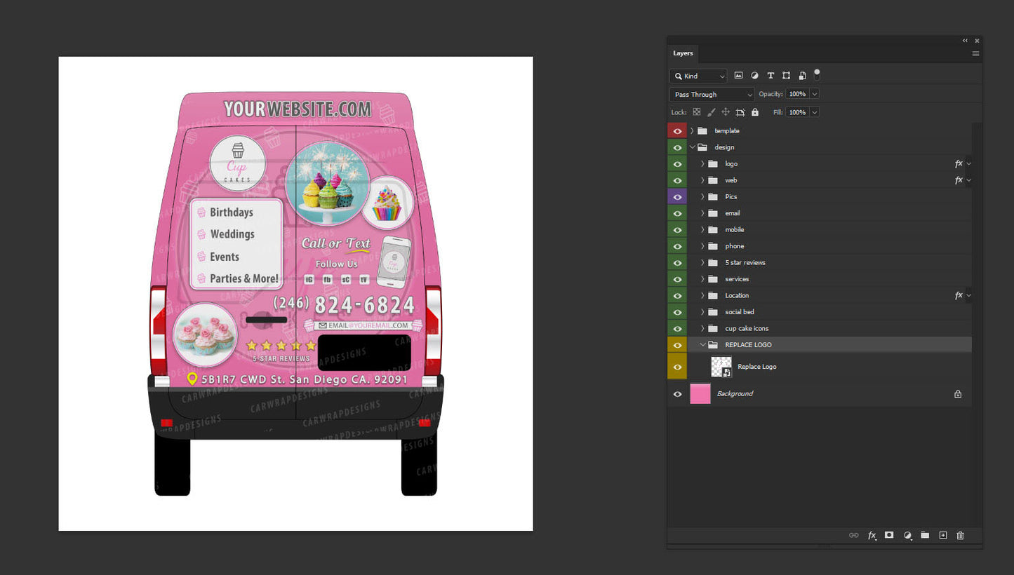Expand the services group
The width and height of the screenshot is (1014, 575).
pyautogui.click(x=702, y=279)
